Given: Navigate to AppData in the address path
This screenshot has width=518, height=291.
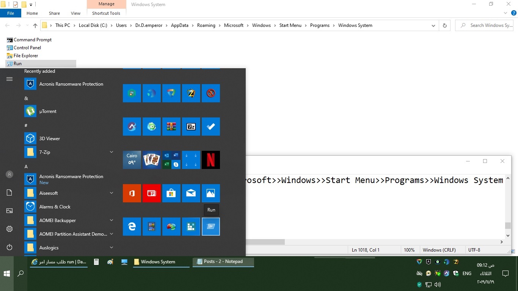Looking at the screenshot, I should [x=180, y=25].
